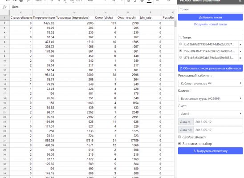Image resolution: width=244 pixels, height=178 pixels.
Task: Click the join_rate header cell
Action: coord(150,18)
